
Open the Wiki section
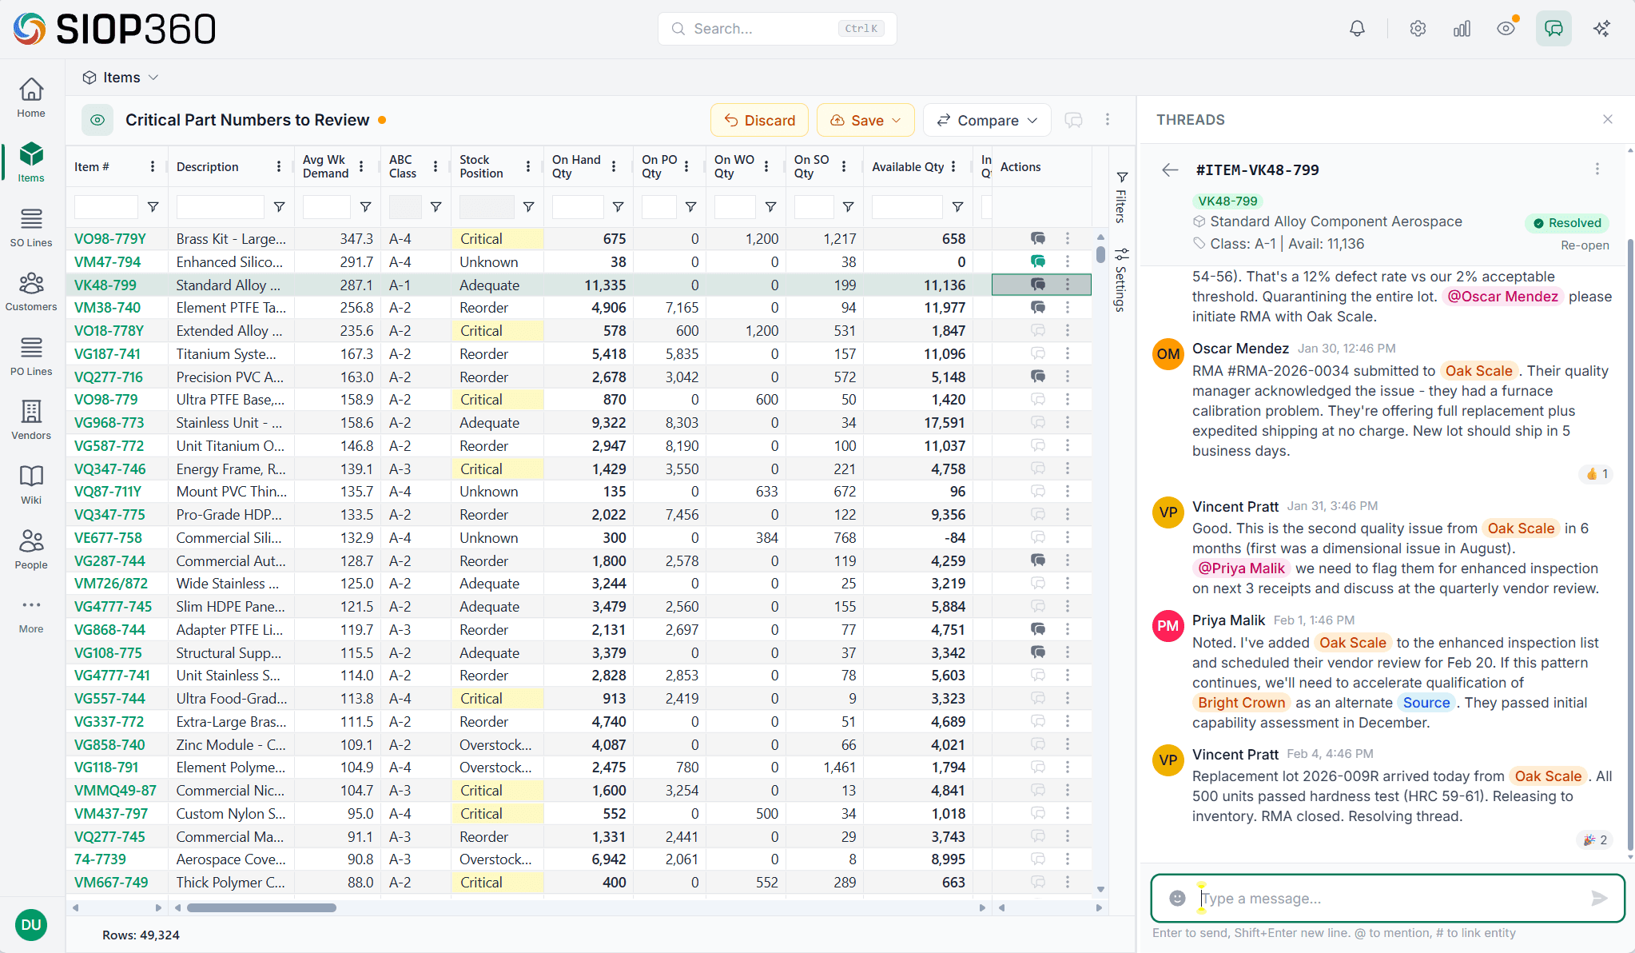(30, 484)
